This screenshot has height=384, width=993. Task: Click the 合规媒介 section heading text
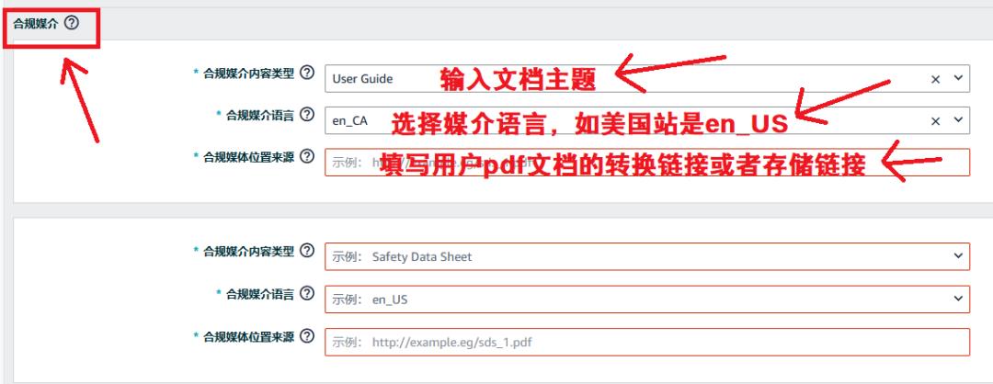(x=35, y=24)
